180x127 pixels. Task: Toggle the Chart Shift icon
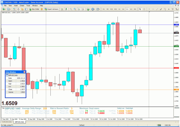[x=83, y=9]
